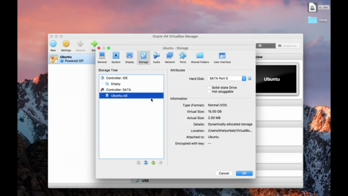The width and height of the screenshot is (348, 196).
Task: Enable the Hot-pluggable checkbox
Action: [209, 91]
